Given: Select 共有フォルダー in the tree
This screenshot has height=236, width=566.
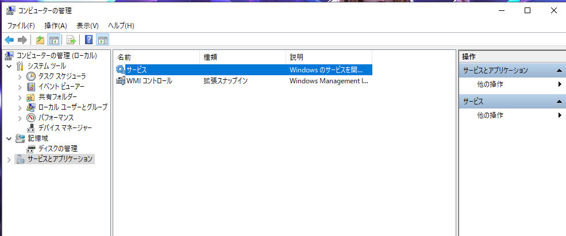Looking at the screenshot, I should (57, 97).
